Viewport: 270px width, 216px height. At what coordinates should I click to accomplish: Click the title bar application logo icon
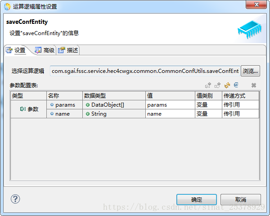coord(7,7)
